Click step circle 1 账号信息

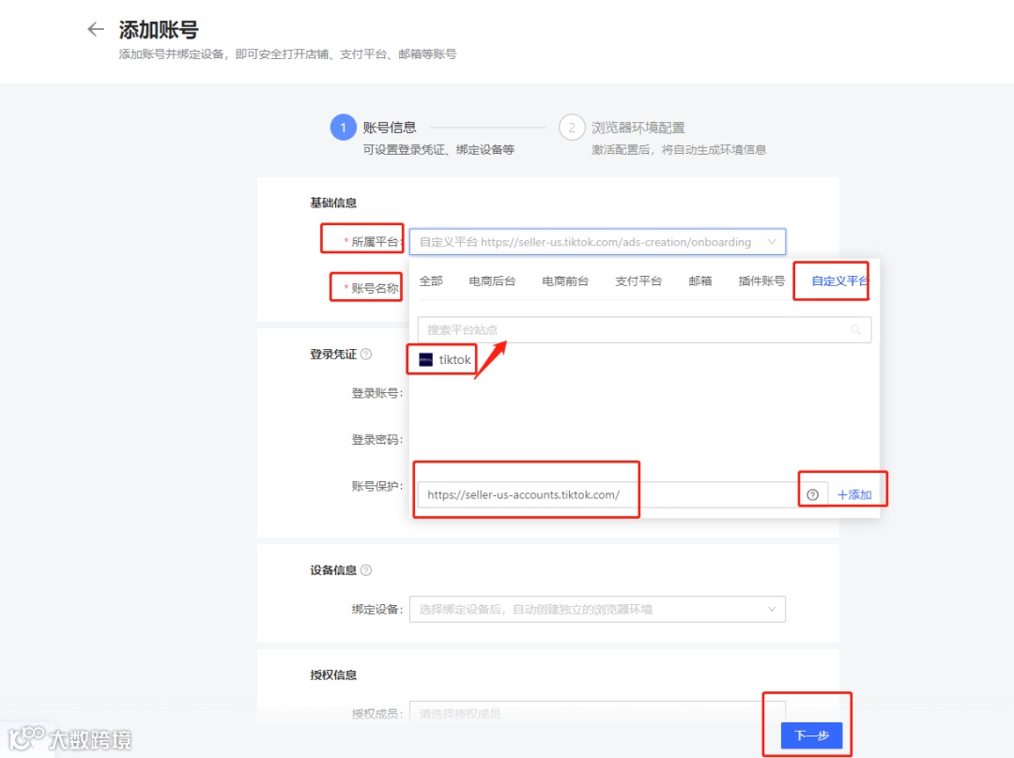pyautogui.click(x=342, y=127)
